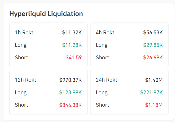
Task: Click the 12h Rekt total $970.37K
Action: click(x=70, y=80)
